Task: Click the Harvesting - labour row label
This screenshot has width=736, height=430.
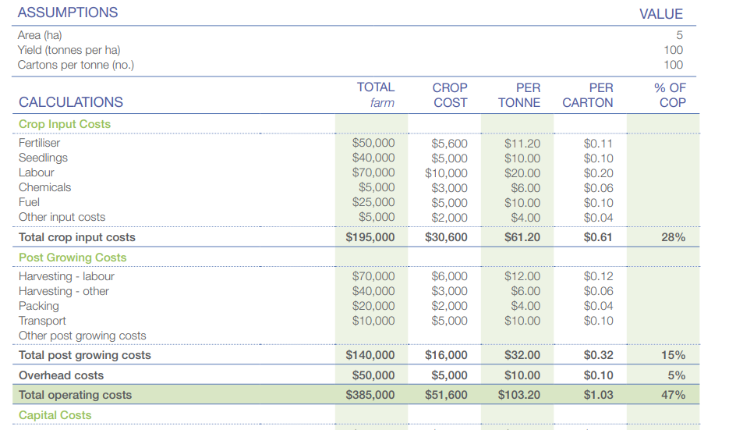Action: click(x=66, y=276)
